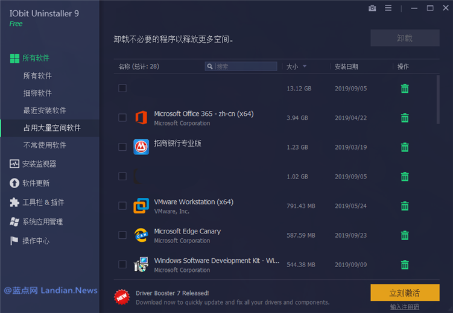Click the 安装监视器 monitor icon
The image size is (453, 313).
pyautogui.click(x=14, y=164)
